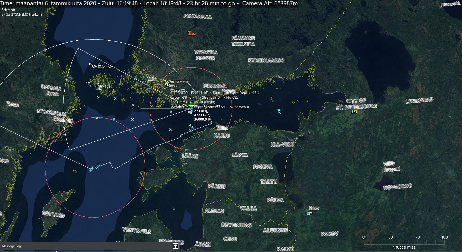
Task: Select reference point RP-153
Action: (98, 84)
